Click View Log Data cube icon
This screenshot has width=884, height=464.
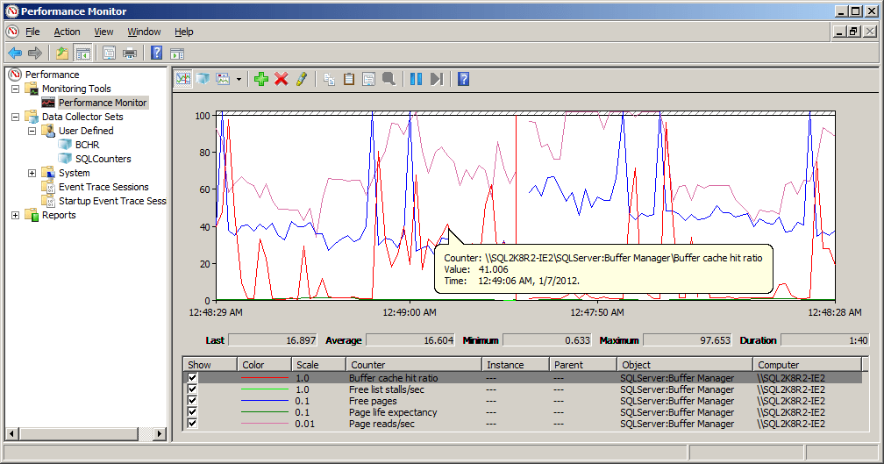[203, 79]
